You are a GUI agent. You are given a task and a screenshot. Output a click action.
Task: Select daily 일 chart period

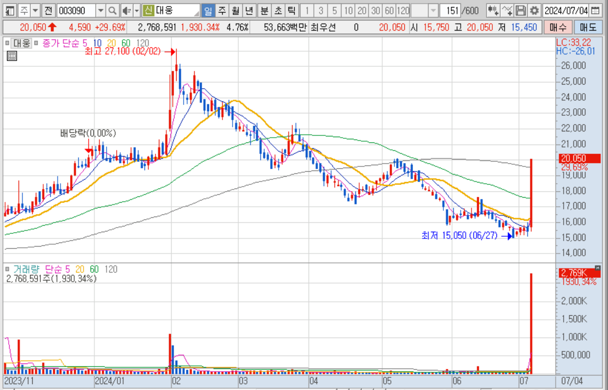208,10
